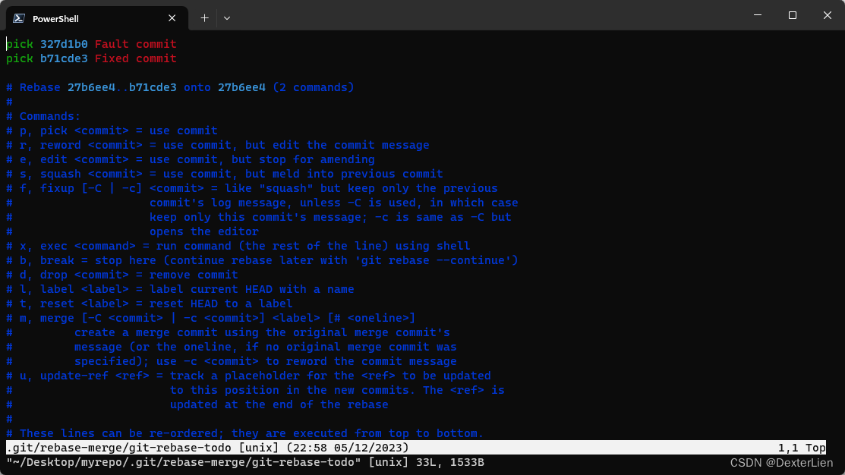The image size is (845, 475).
Task: Click the text Fixed commit
Action: click(x=136, y=58)
